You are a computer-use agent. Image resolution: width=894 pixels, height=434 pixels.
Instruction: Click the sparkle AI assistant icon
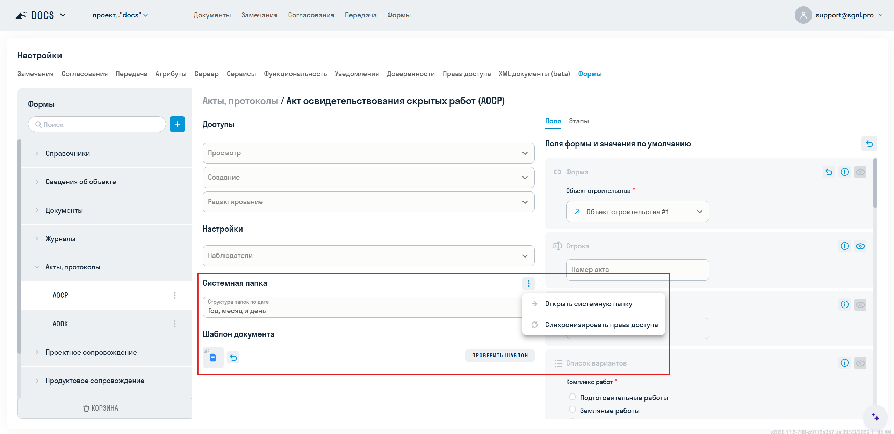[x=875, y=417]
